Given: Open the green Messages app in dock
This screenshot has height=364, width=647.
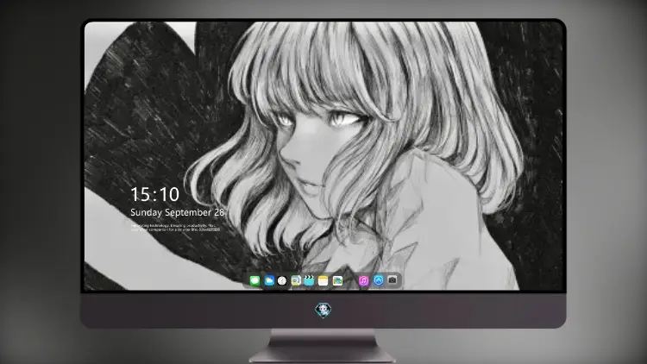Looking at the screenshot, I should [x=254, y=280].
